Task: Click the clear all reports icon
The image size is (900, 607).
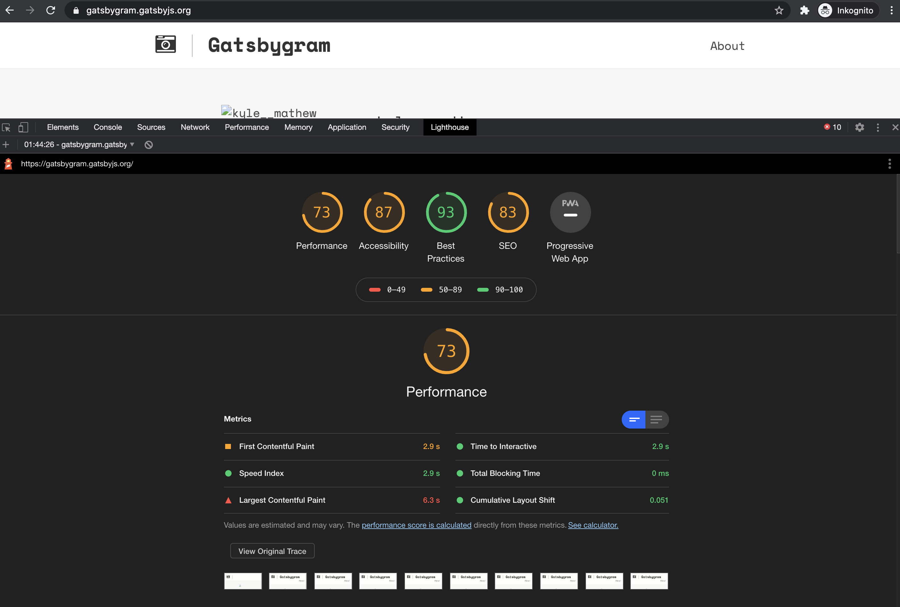Action: tap(149, 145)
